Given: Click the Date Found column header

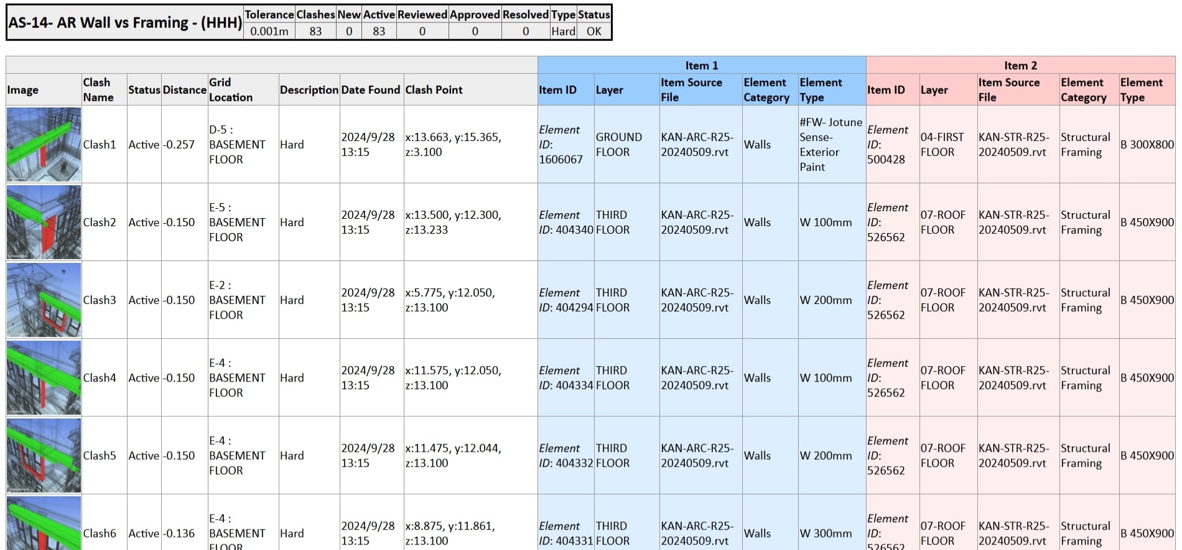Looking at the screenshot, I should tap(371, 89).
